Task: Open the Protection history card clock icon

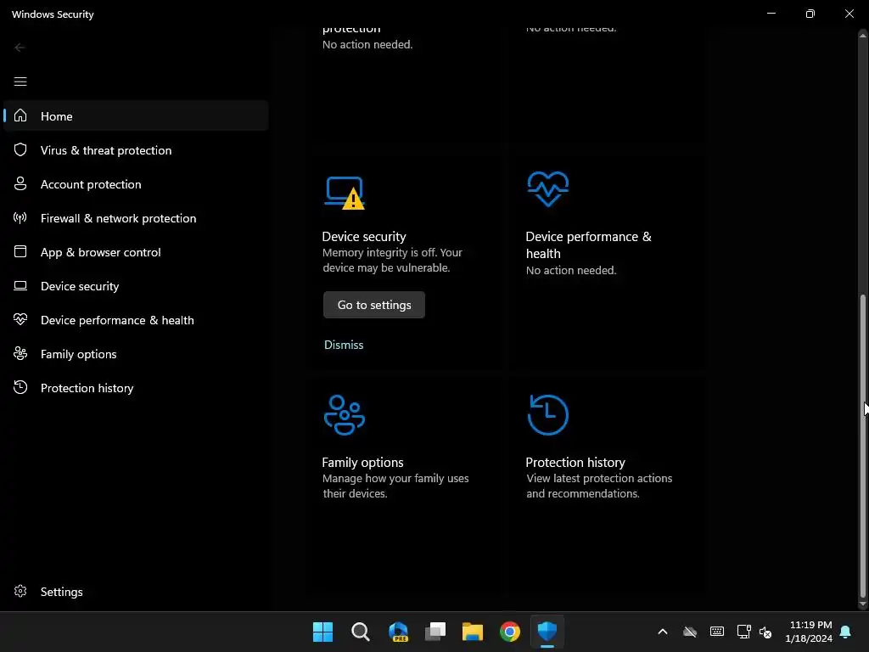Action: [x=547, y=414]
